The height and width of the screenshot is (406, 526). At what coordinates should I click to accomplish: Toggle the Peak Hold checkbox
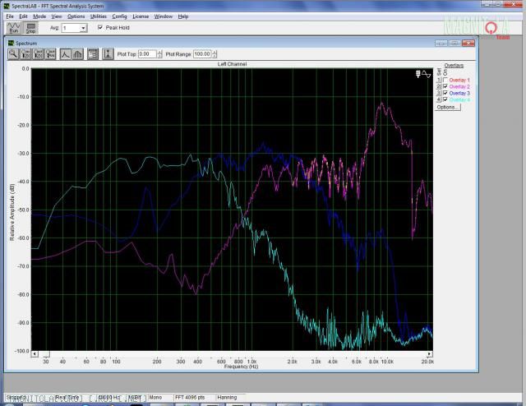point(100,27)
